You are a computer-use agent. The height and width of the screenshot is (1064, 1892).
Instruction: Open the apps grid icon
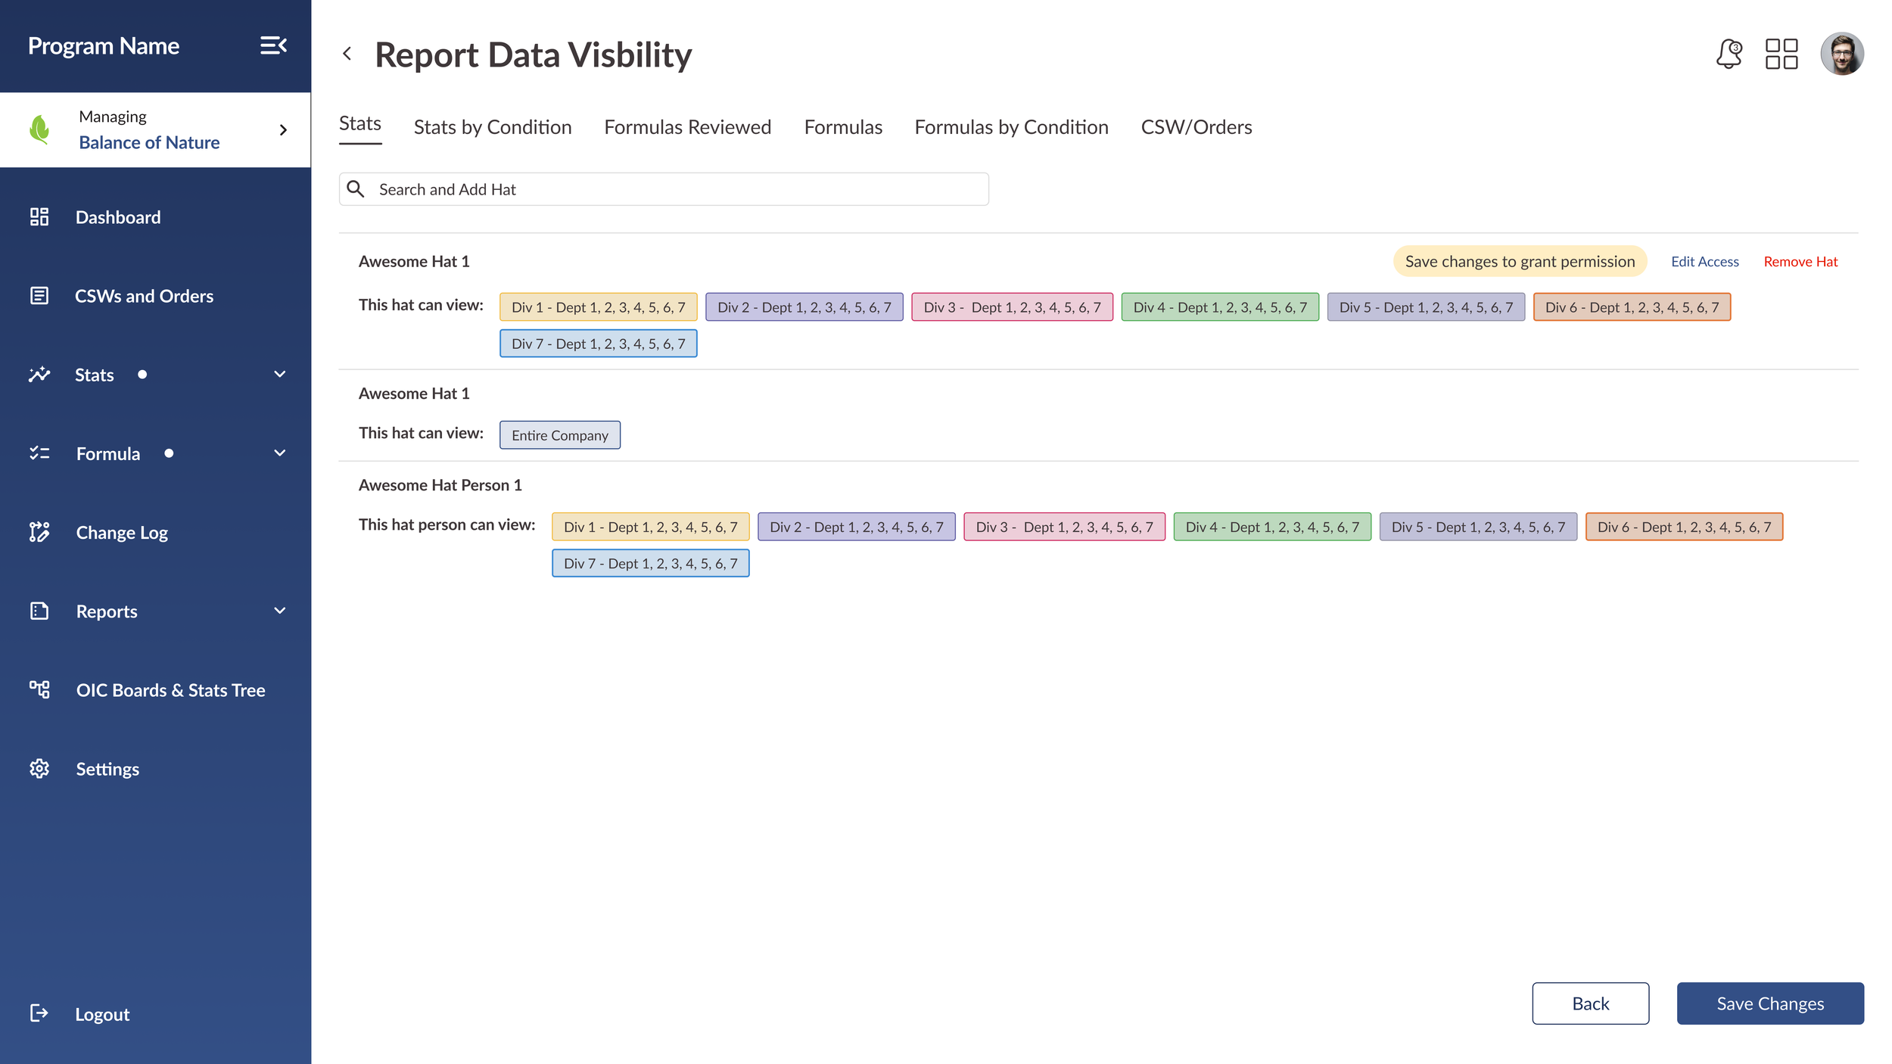(1781, 54)
